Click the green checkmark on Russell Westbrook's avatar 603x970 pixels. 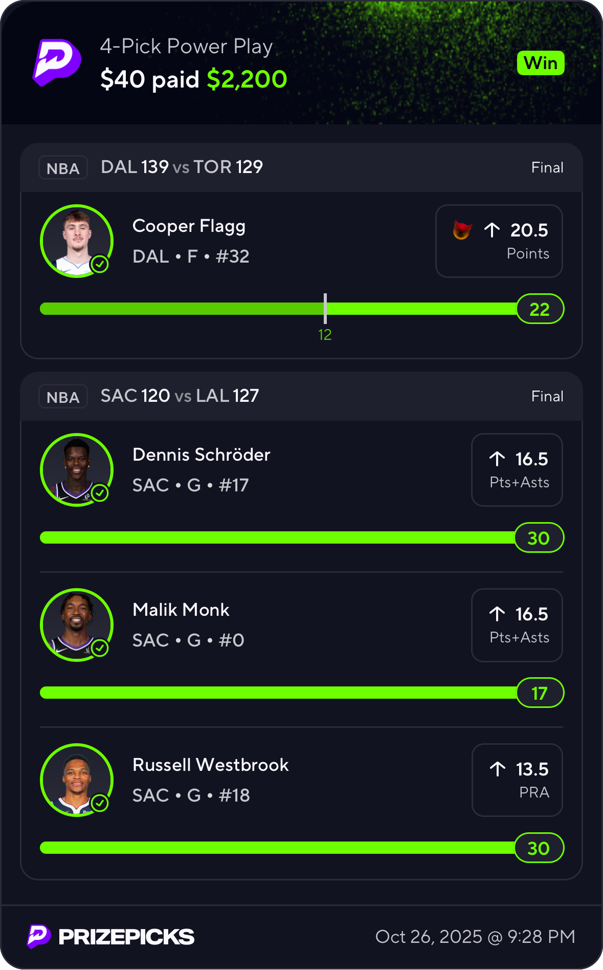click(x=100, y=803)
